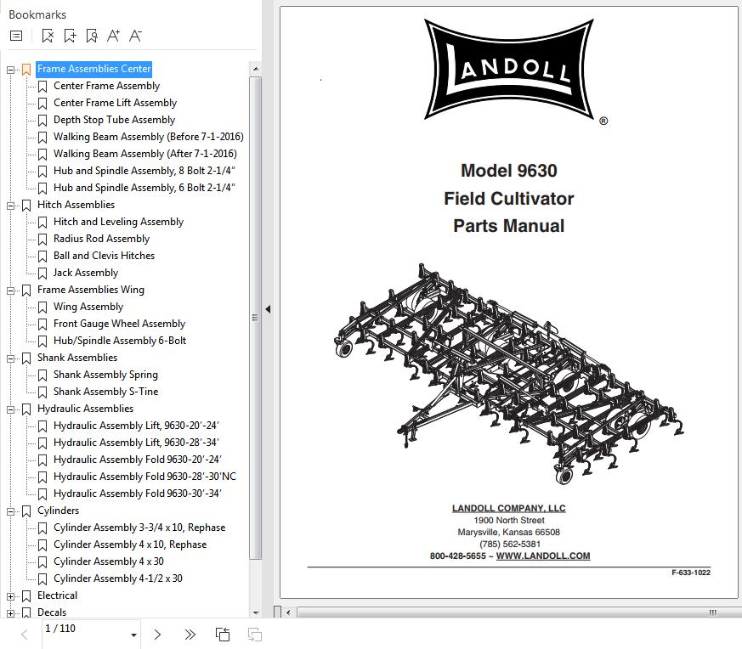Open Hub and Spindle Assembly, 8 Bolt bookmark
The width and height of the screenshot is (742, 649).
tap(144, 171)
